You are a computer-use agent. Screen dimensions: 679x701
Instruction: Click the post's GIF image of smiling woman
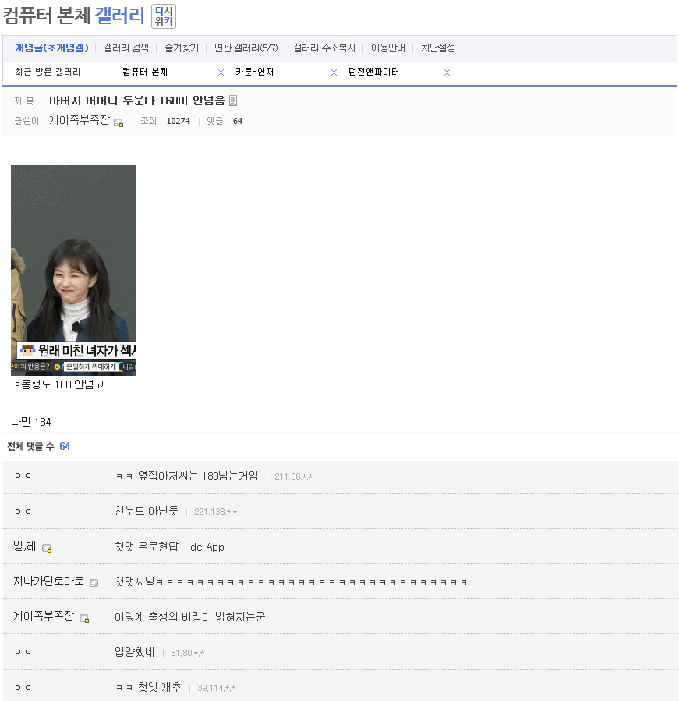click(73, 270)
